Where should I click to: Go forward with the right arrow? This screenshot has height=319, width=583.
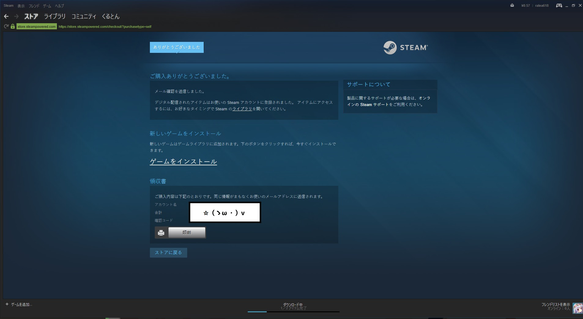click(x=17, y=16)
